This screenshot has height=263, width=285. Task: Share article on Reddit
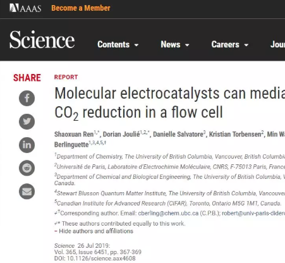(27, 168)
